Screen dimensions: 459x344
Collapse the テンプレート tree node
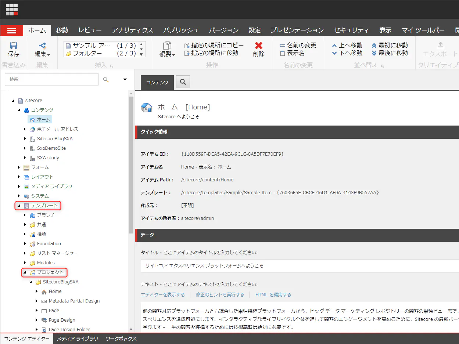point(19,206)
